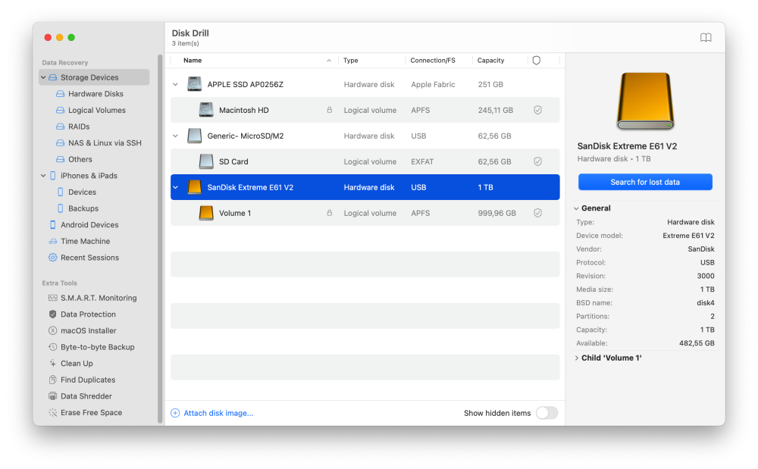The height and width of the screenshot is (469, 758).
Task: Click the Apple Fabric connection cell
Action: click(x=433, y=85)
